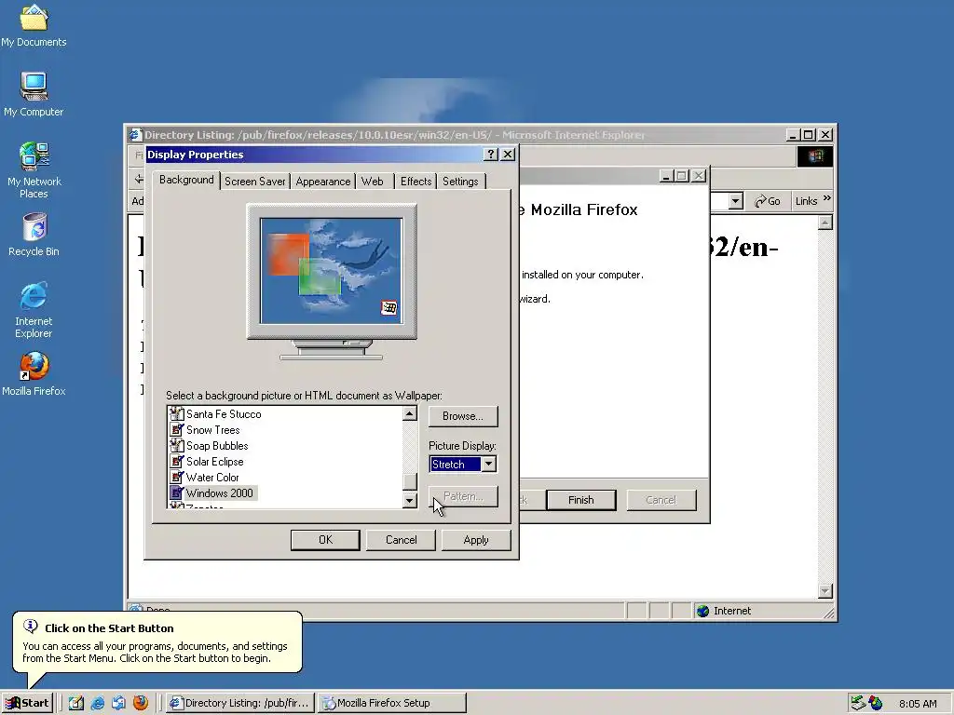Screen dimensions: 954x715
Task: Click Cancel in Display Properties
Action: (x=401, y=540)
